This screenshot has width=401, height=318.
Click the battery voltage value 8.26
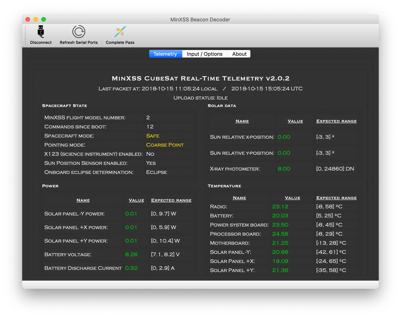pyautogui.click(x=131, y=255)
